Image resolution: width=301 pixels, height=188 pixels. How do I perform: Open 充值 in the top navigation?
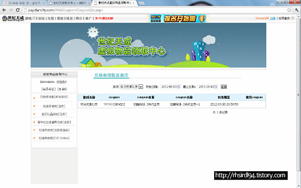point(51,18)
